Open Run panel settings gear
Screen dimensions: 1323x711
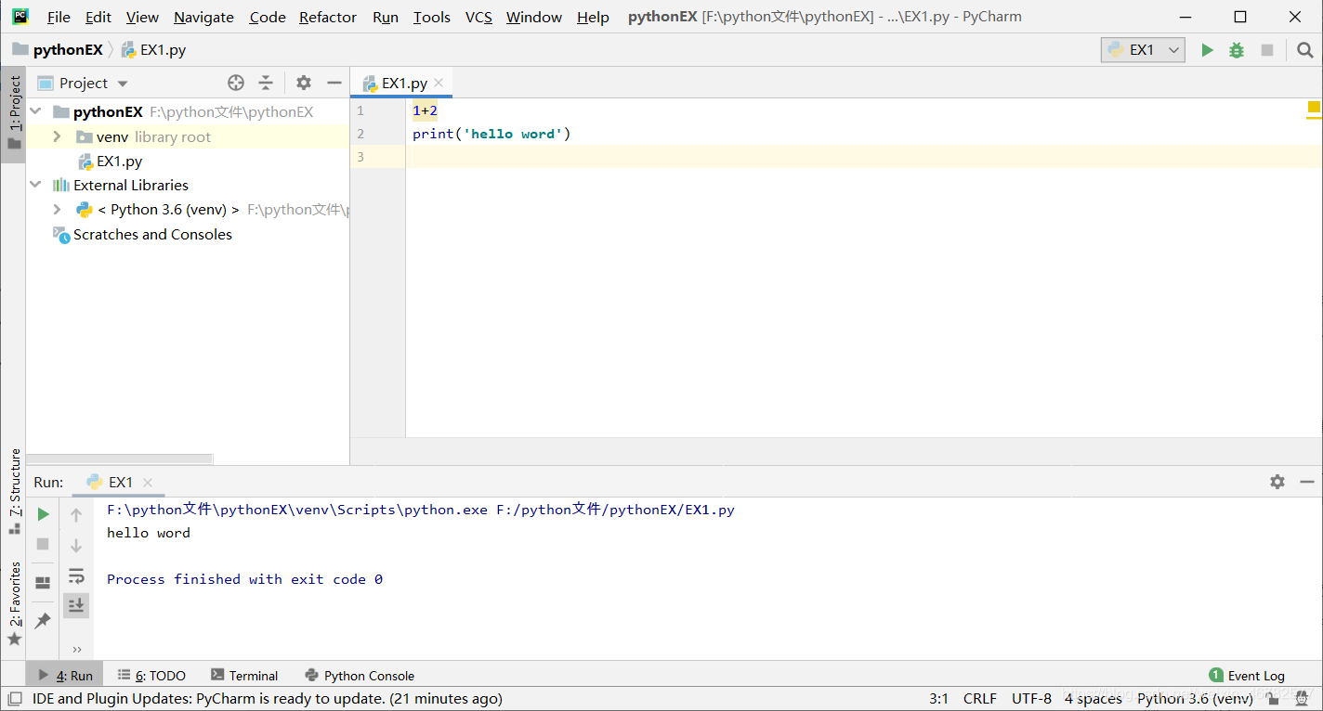(1277, 482)
